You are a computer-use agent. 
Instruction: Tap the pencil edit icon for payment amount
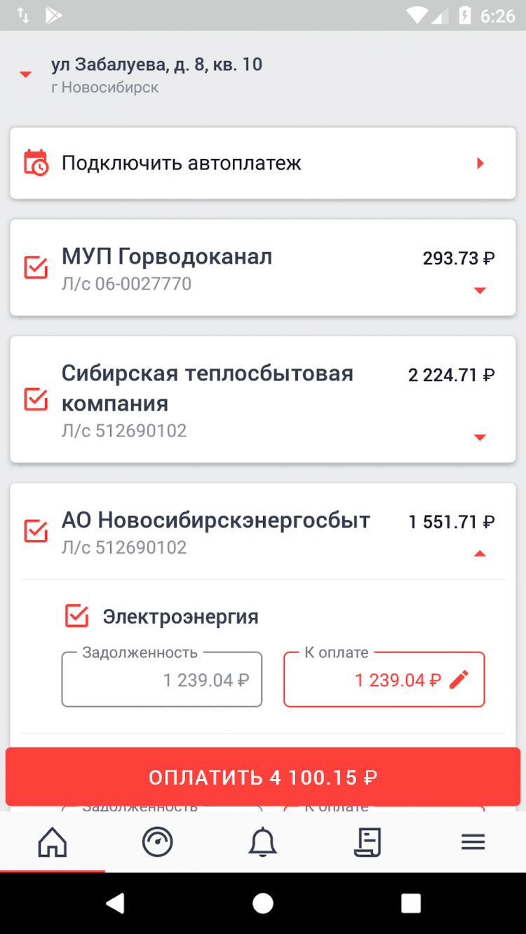(459, 680)
